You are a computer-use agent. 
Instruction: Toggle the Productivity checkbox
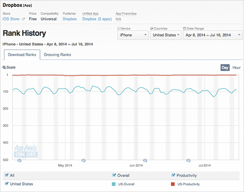pyautogui.click(x=173, y=175)
